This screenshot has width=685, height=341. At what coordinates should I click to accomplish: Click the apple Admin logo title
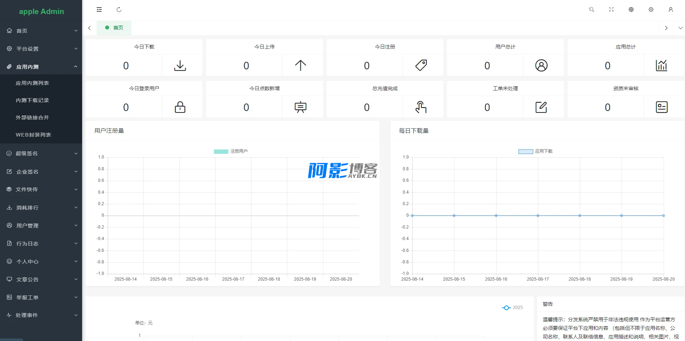pyautogui.click(x=41, y=11)
